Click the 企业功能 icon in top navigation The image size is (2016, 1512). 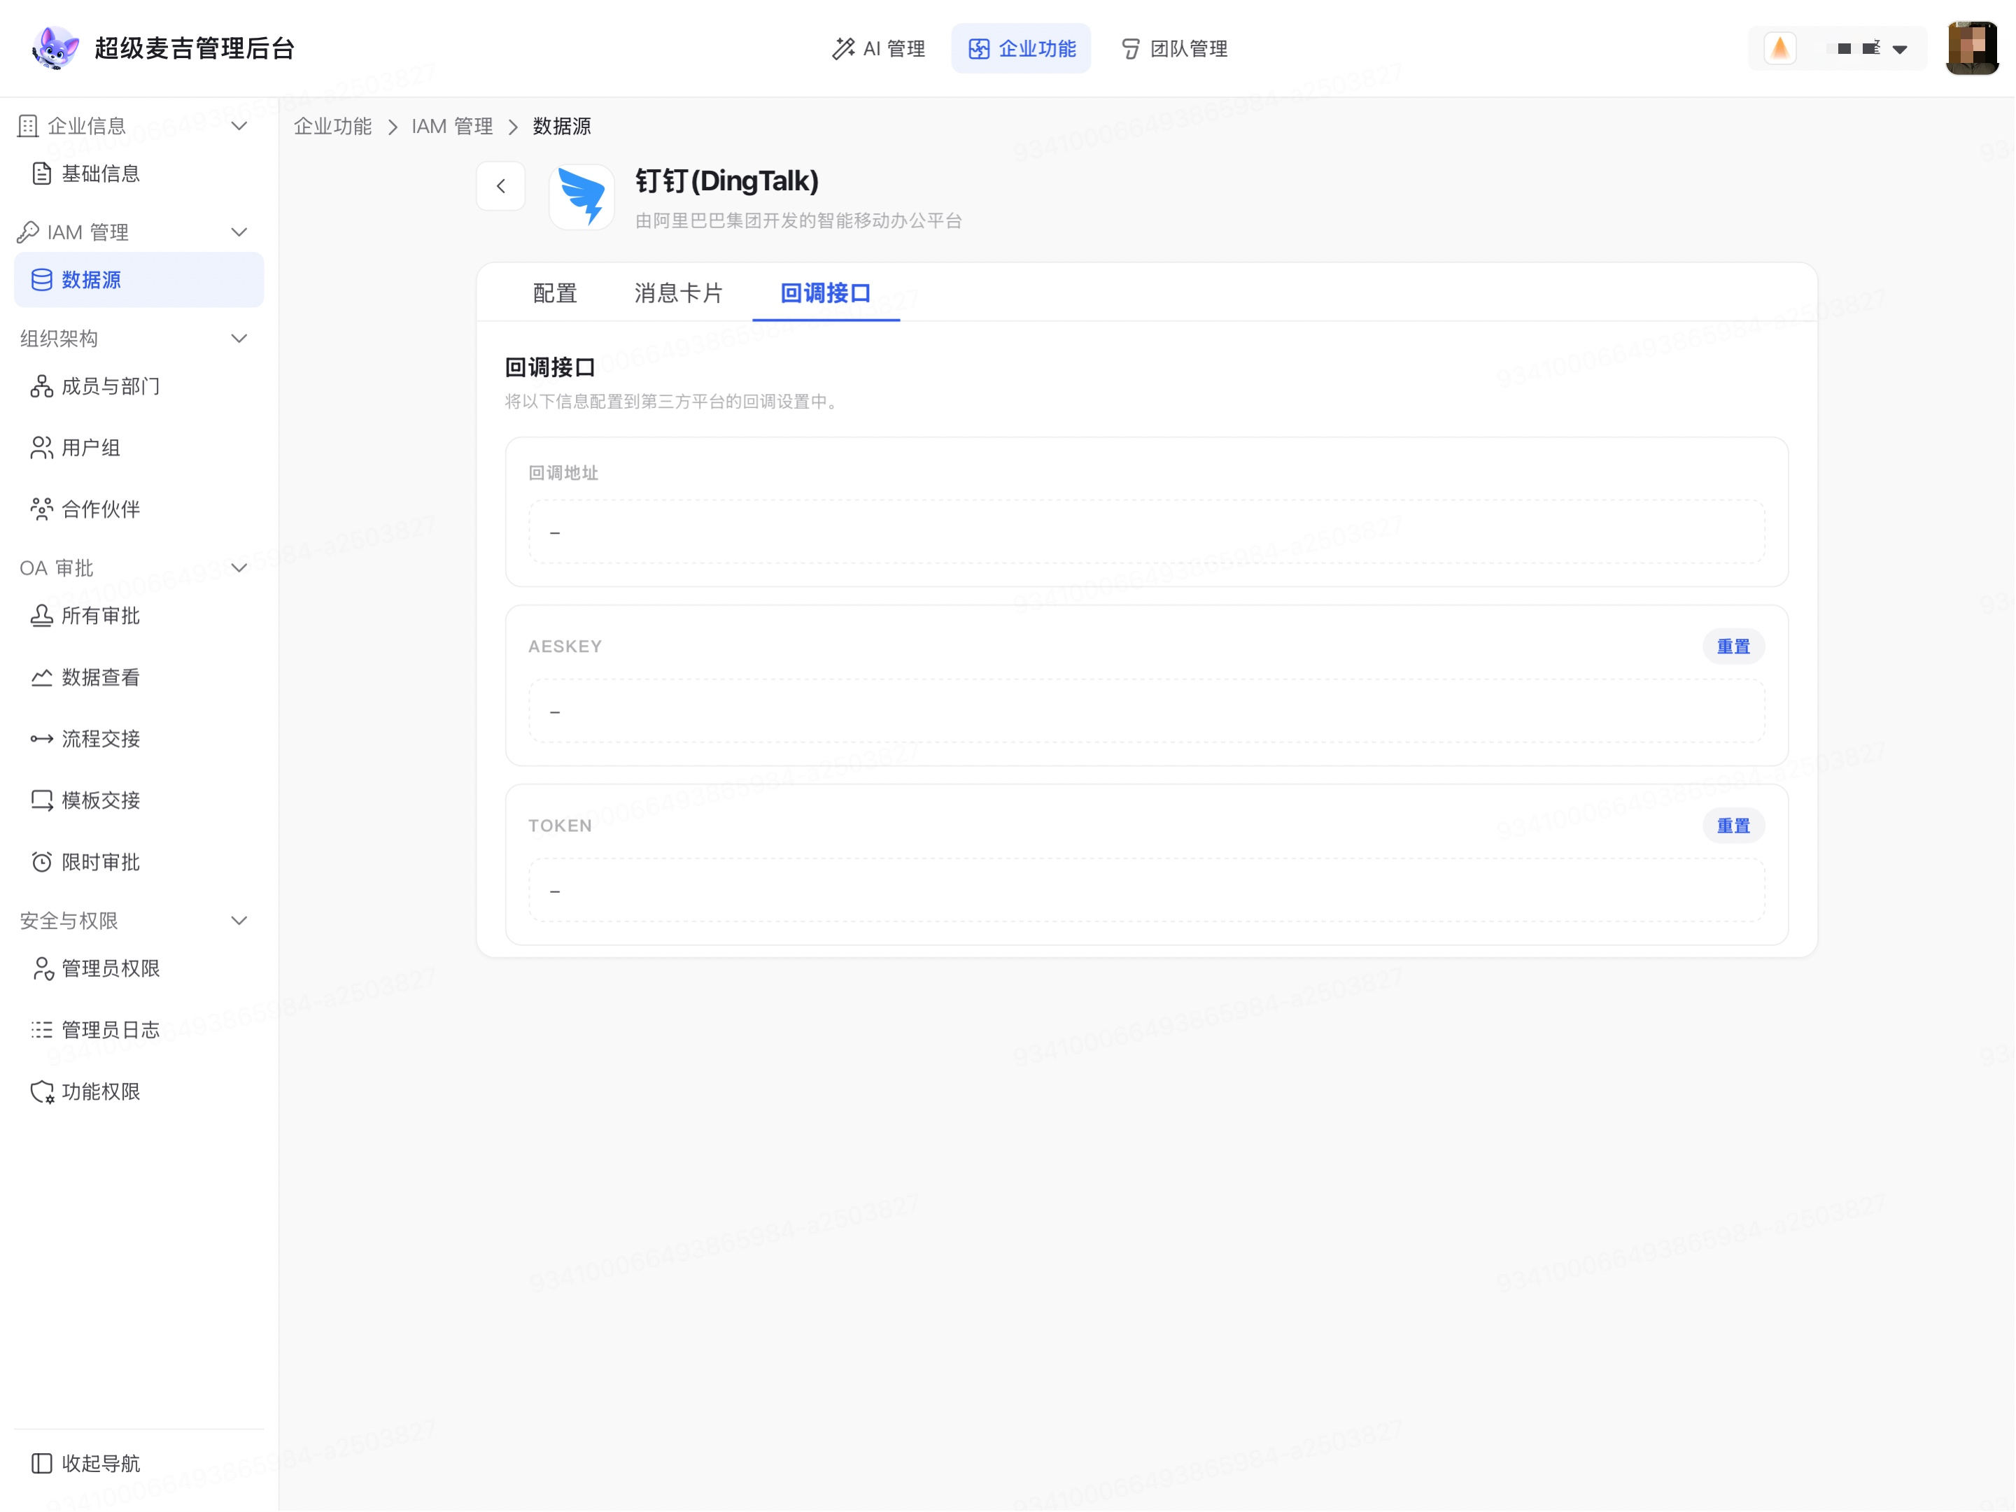[979, 48]
